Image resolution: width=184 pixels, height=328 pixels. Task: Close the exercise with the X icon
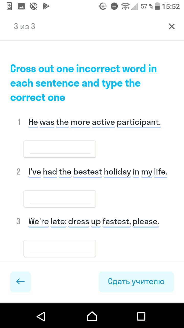coord(171,26)
